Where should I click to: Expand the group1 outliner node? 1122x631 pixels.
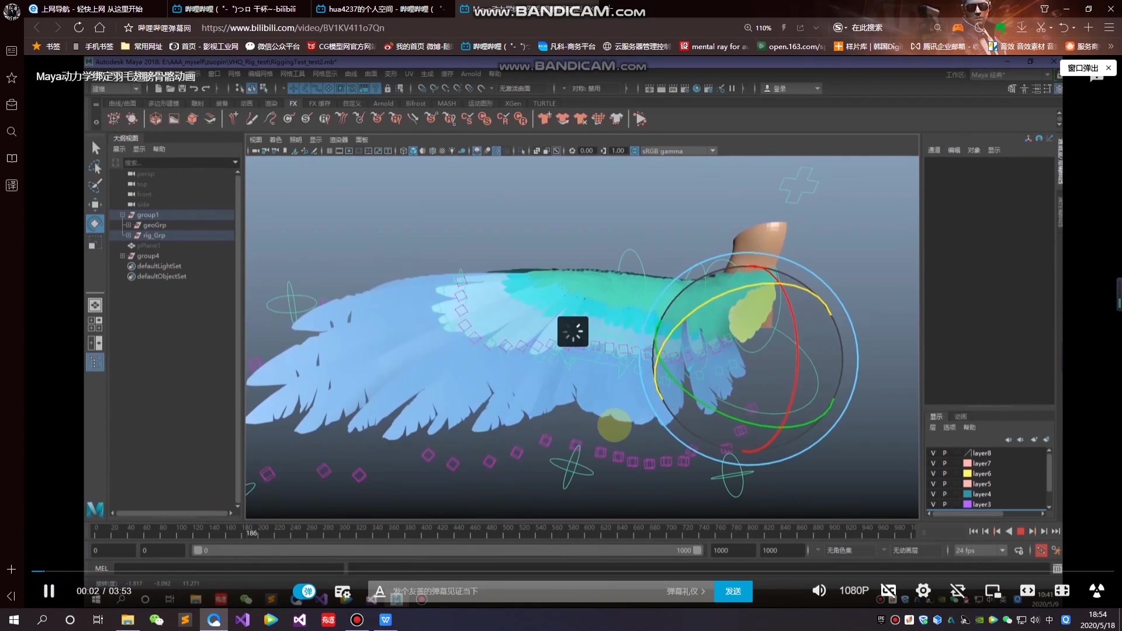coord(123,215)
